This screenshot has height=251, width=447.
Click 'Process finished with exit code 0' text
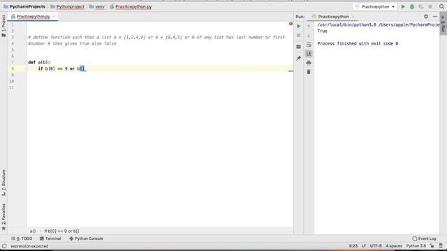point(358,43)
